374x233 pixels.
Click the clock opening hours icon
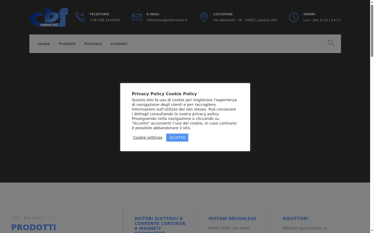294,17
